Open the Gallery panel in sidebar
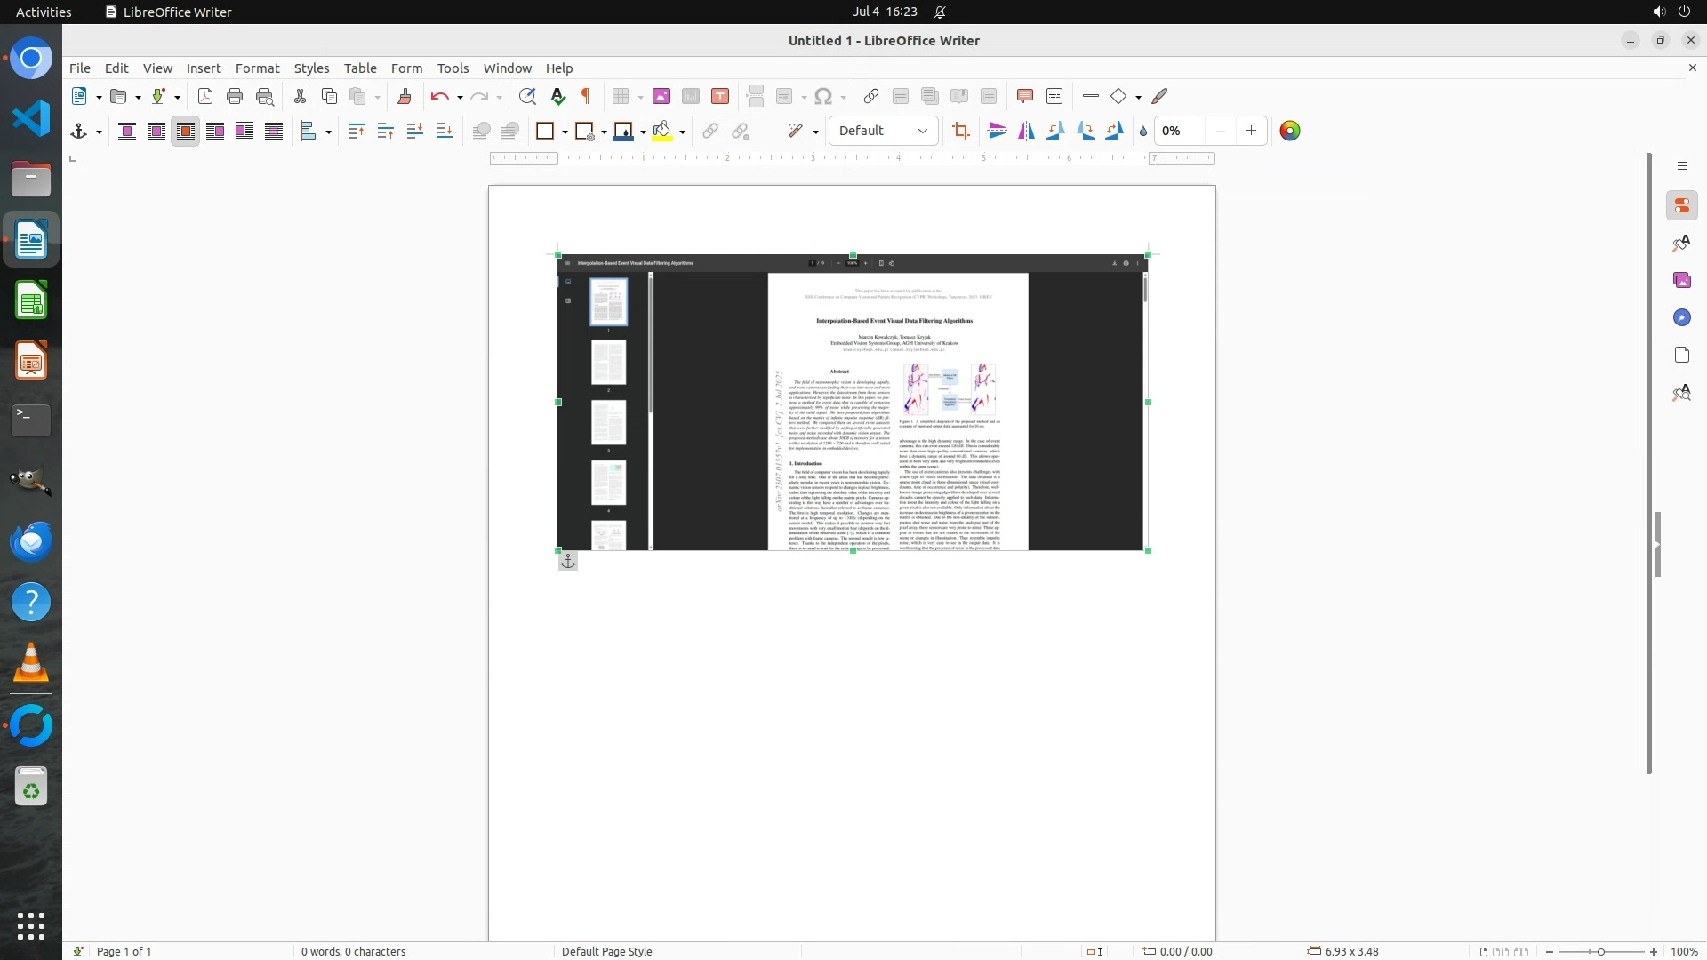Viewport: 1707px width, 960px height. [x=1681, y=280]
